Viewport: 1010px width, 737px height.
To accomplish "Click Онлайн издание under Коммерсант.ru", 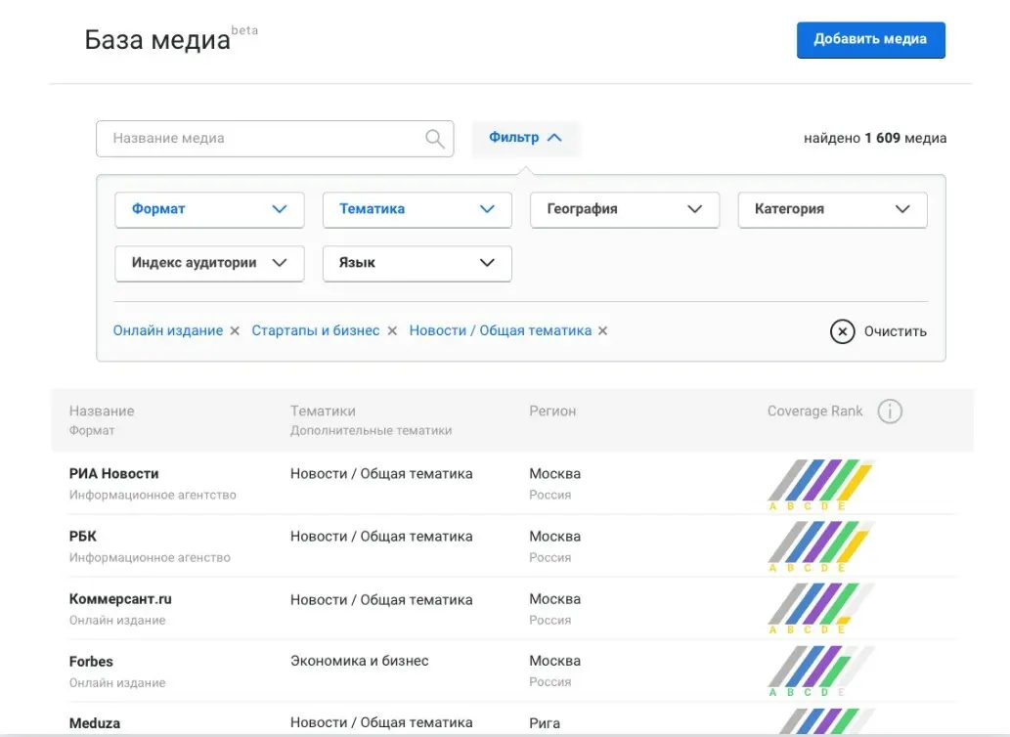I will (117, 620).
